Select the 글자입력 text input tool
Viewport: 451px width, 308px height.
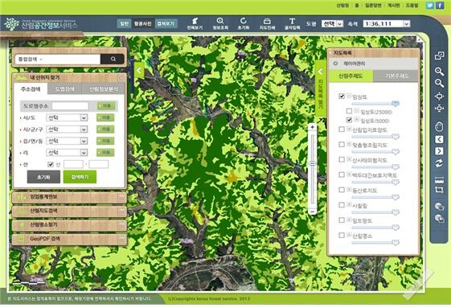292,23
